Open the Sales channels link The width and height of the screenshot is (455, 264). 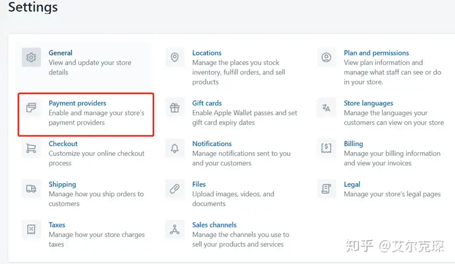(x=214, y=225)
